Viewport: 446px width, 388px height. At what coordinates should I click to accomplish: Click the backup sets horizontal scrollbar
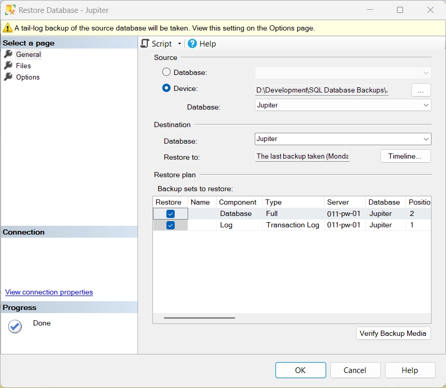(199, 318)
